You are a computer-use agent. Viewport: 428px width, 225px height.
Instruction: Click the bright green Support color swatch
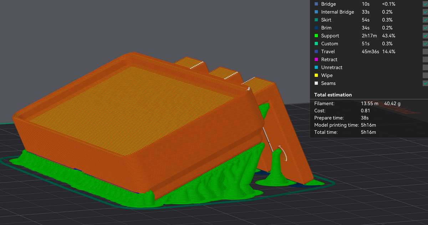(316, 36)
